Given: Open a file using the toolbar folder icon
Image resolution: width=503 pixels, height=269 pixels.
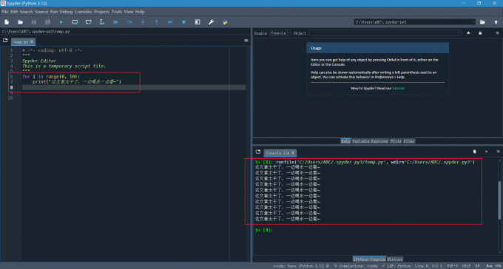Looking at the screenshot, I should click(x=20, y=22).
